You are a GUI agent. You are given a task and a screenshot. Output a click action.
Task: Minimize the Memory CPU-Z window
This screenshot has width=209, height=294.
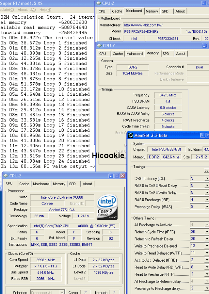[204, 45]
